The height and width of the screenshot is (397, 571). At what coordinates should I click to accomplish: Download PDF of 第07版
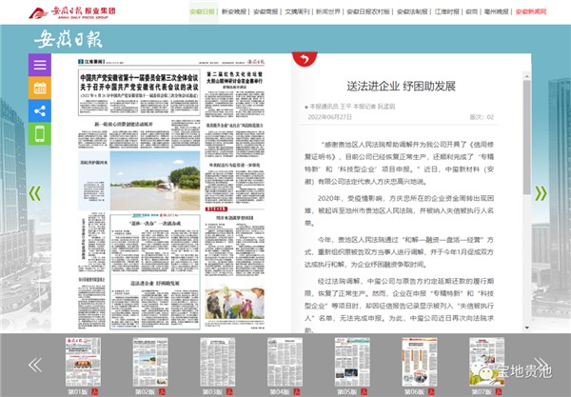(499, 392)
